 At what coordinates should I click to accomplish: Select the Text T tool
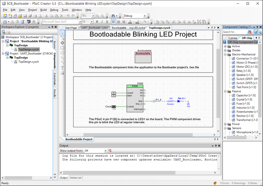point(62,68)
